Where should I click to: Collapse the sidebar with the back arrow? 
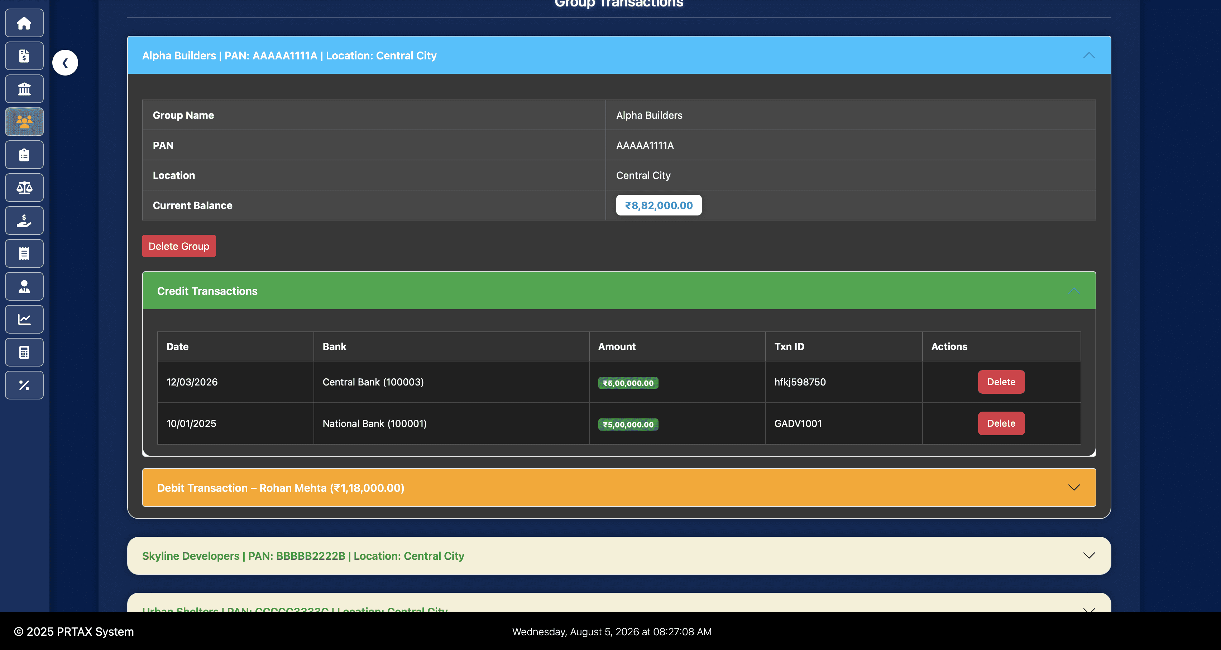[65, 63]
